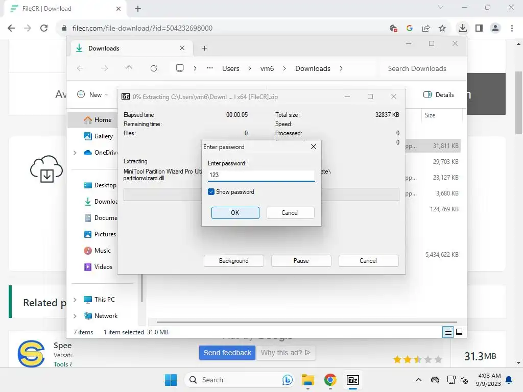Screen dimensions: 523x392
Task: Share this page icon in Chrome
Action: click(426, 29)
